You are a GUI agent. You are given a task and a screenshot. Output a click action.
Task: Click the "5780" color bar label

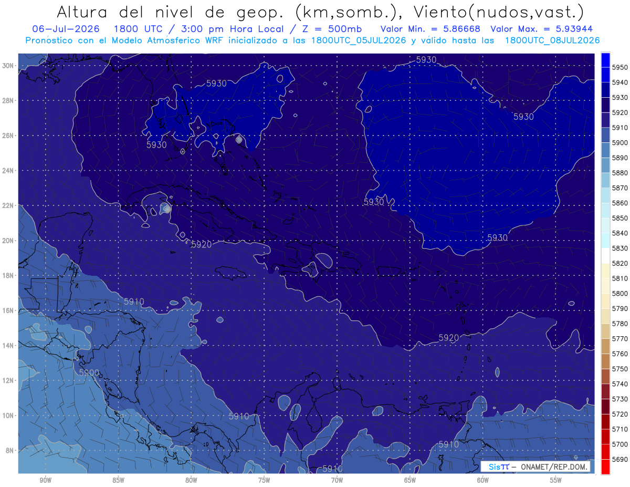pyautogui.click(x=619, y=324)
